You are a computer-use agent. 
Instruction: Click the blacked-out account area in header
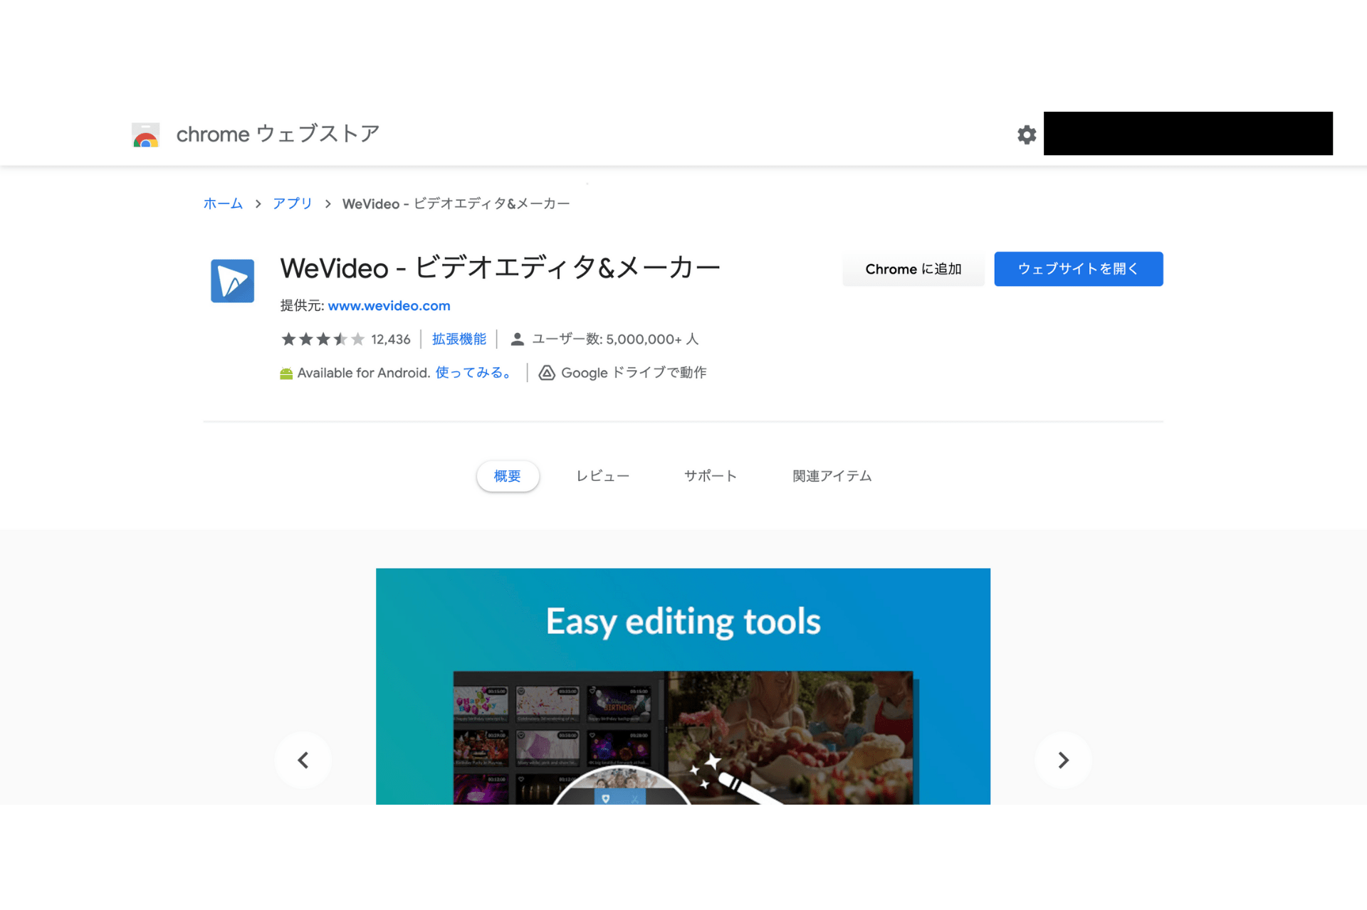[1188, 133]
